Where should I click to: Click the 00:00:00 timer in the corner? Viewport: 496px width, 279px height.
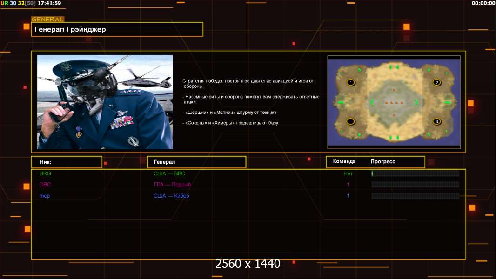pyautogui.click(x=483, y=3)
